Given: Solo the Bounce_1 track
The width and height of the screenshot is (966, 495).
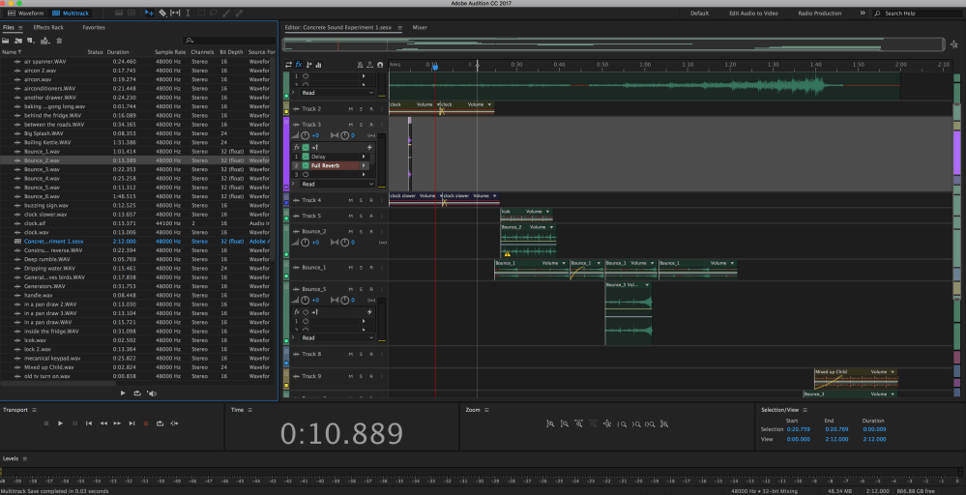Looking at the screenshot, I should pyautogui.click(x=361, y=267).
